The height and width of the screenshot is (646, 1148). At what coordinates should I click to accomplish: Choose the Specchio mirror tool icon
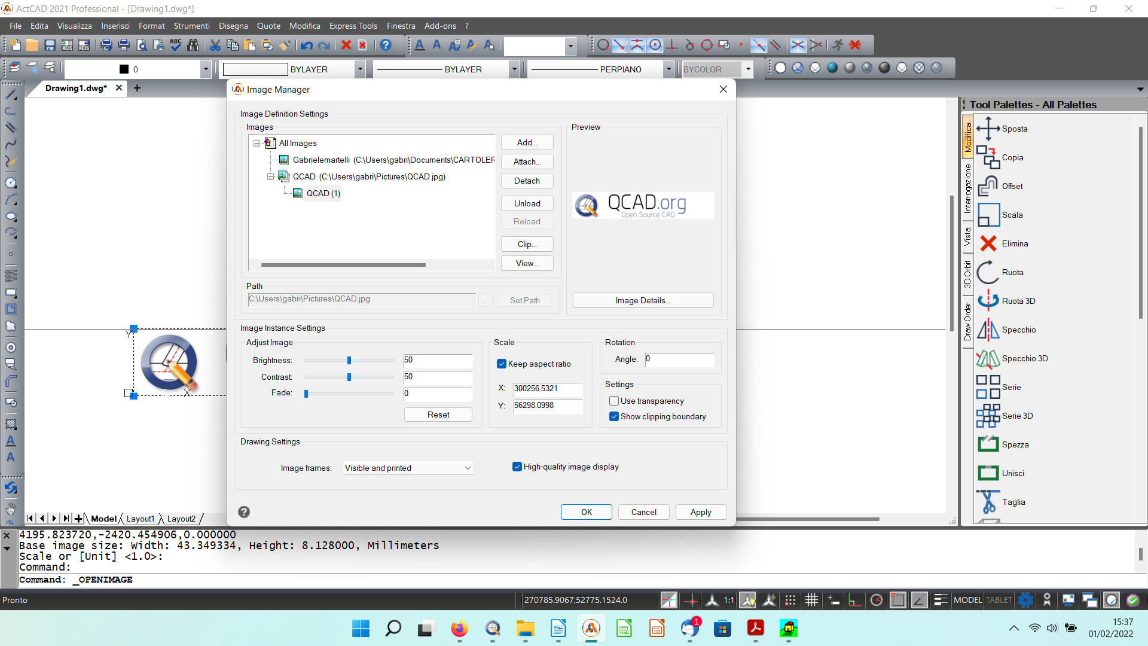(x=988, y=330)
